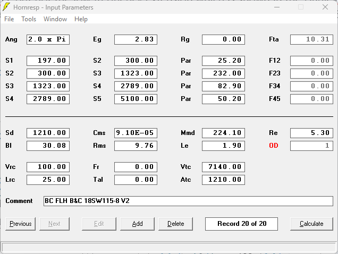Open the Window menu

tap(55, 19)
